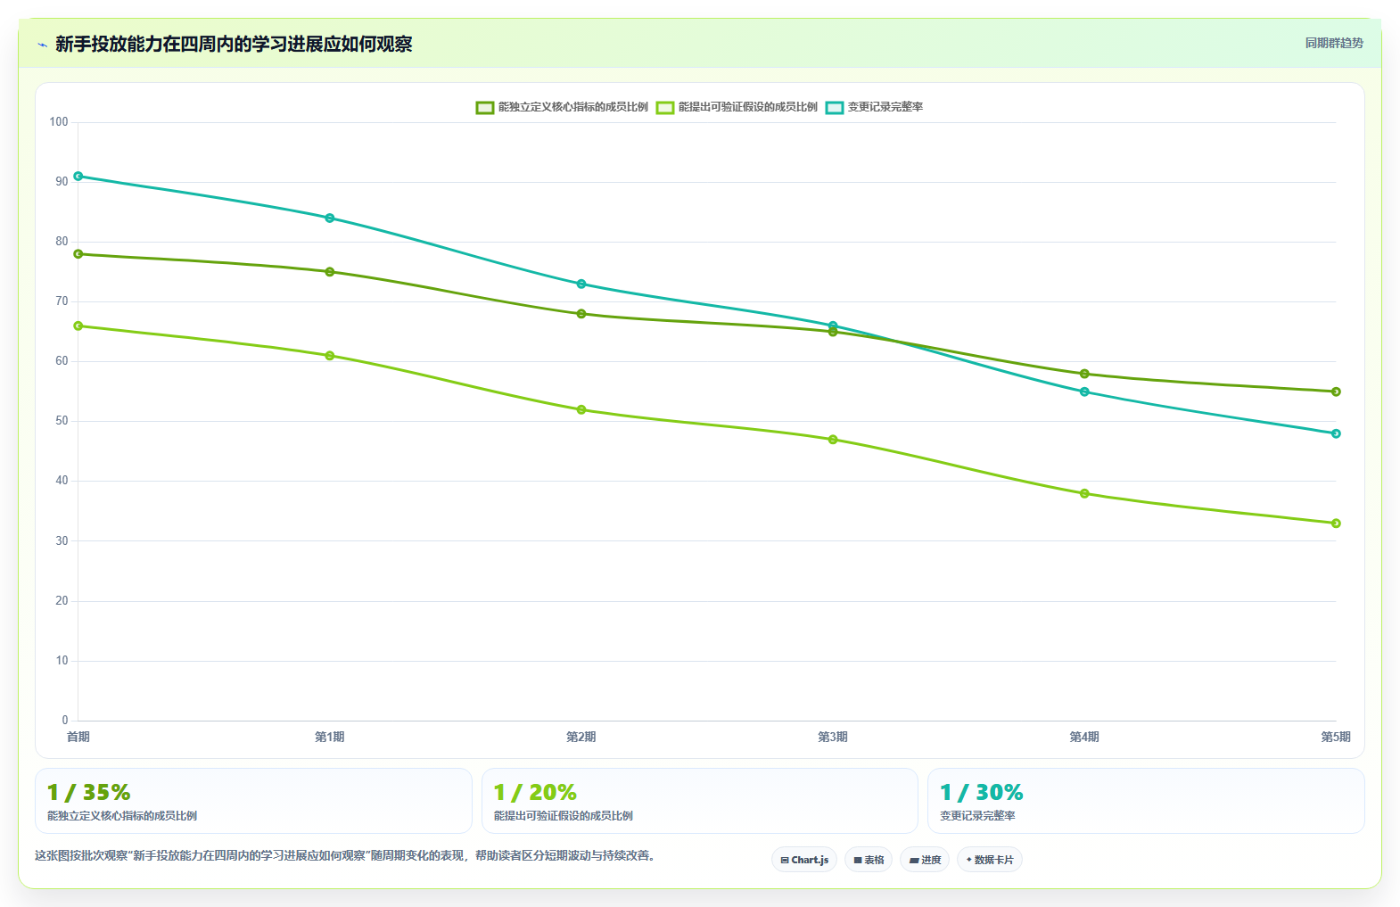The width and height of the screenshot is (1400, 907).
Task: Click the dark green 核心指标 point at 第4期
Action: pos(1084,374)
